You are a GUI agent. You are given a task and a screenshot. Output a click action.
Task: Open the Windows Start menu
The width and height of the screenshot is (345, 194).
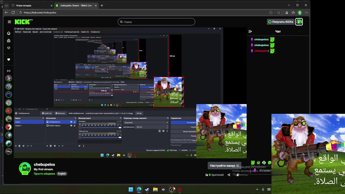131,189
